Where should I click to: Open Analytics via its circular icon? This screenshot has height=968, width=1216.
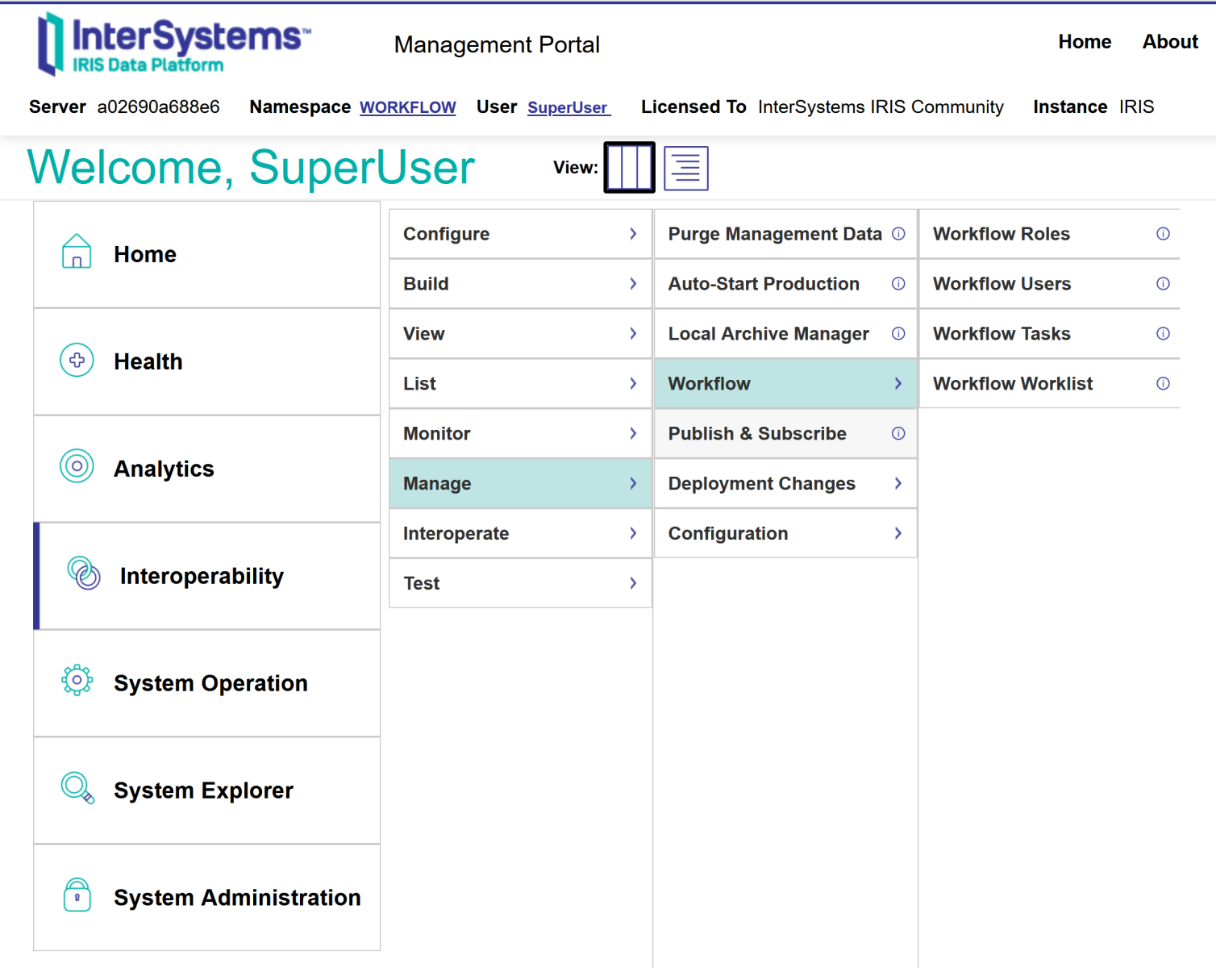(x=77, y=466)
